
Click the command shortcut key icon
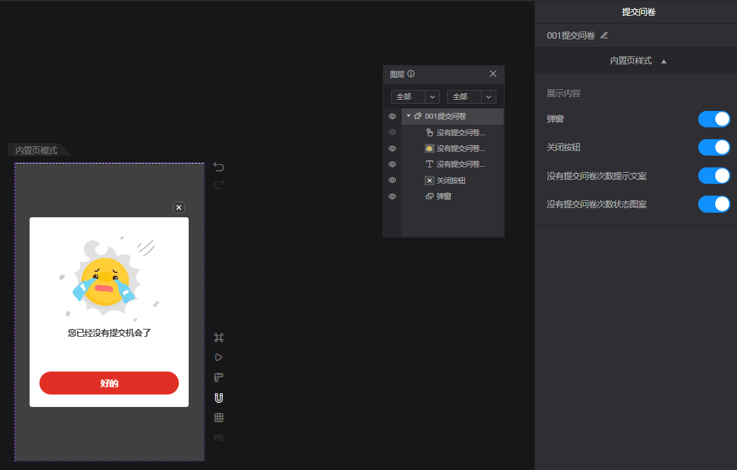[218, 337]
